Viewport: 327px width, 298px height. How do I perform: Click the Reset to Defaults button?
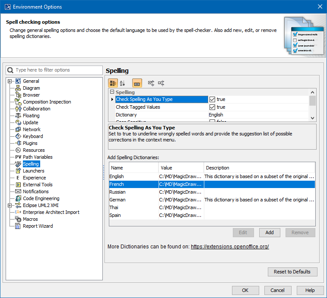[292, 272]
